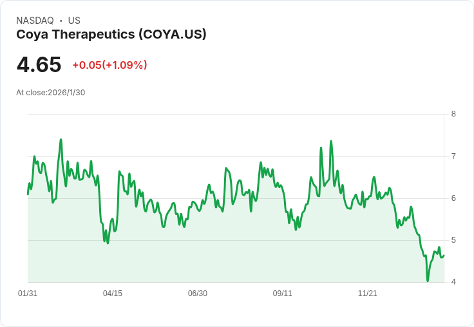Viewport: 474px width, 327px height.
Task: Click the Coya Therapeutics (COYA.US) title
Action: [x=111, y=34]
